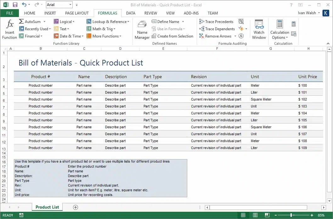Click the Bill of Materials title cell

click(81, 63)
